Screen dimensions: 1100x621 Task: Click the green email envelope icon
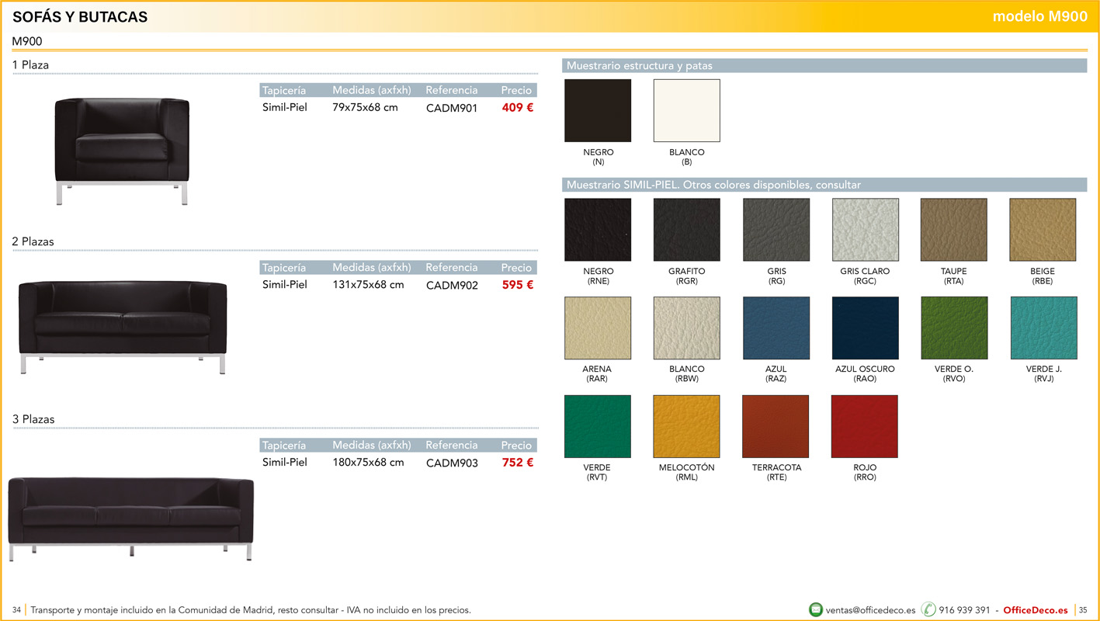pos(815,609)
